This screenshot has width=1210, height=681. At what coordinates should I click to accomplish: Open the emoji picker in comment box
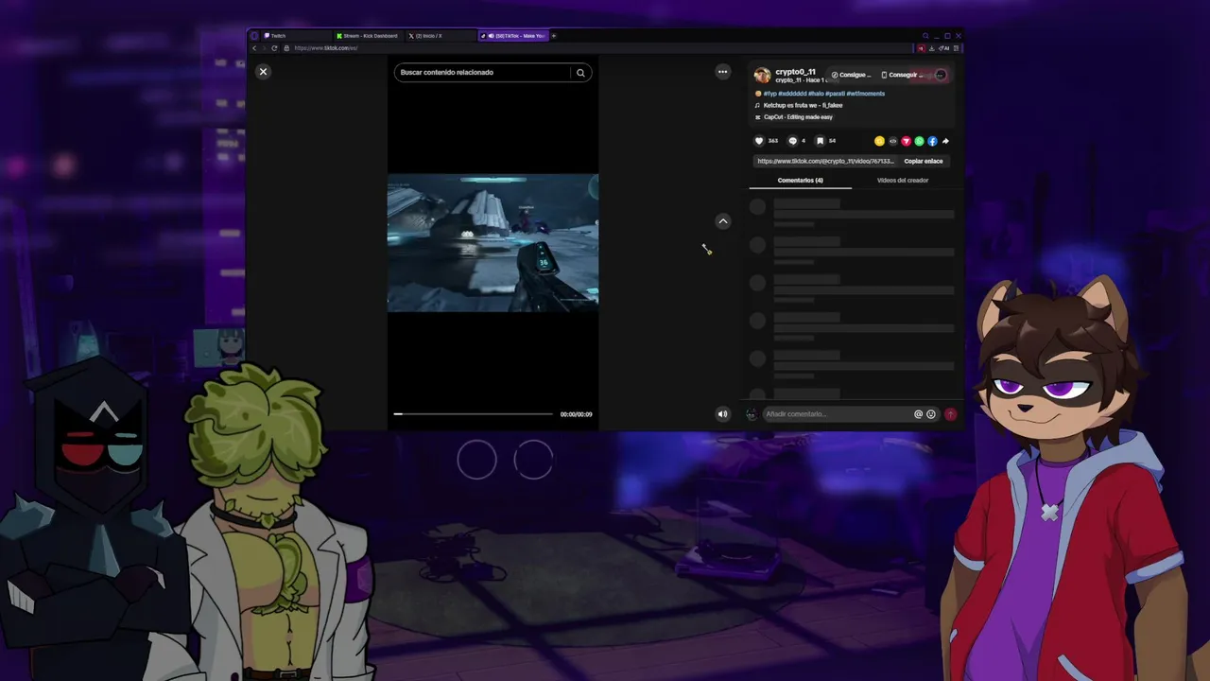tap(931, 414)
